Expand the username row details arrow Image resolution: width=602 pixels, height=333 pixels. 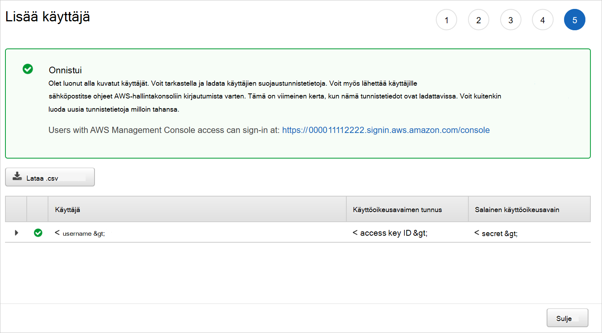[x=16, y=233]
